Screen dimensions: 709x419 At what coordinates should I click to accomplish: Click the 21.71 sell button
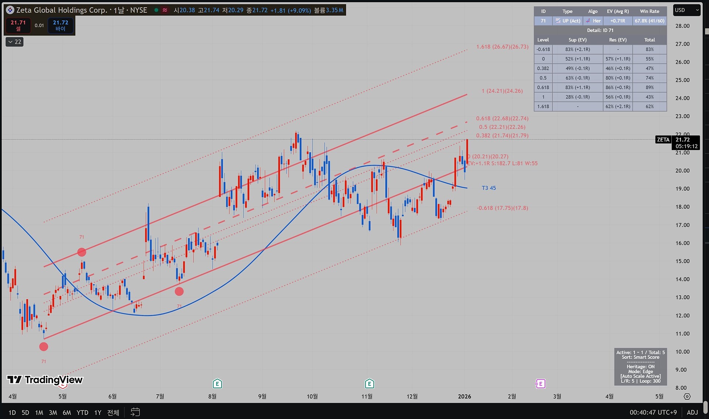18,25
